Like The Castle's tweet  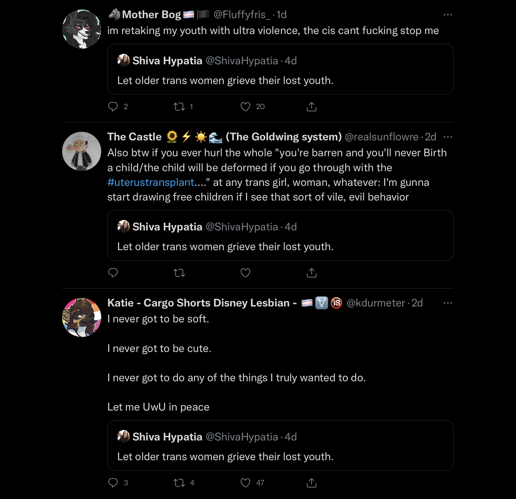pos(245,273)
